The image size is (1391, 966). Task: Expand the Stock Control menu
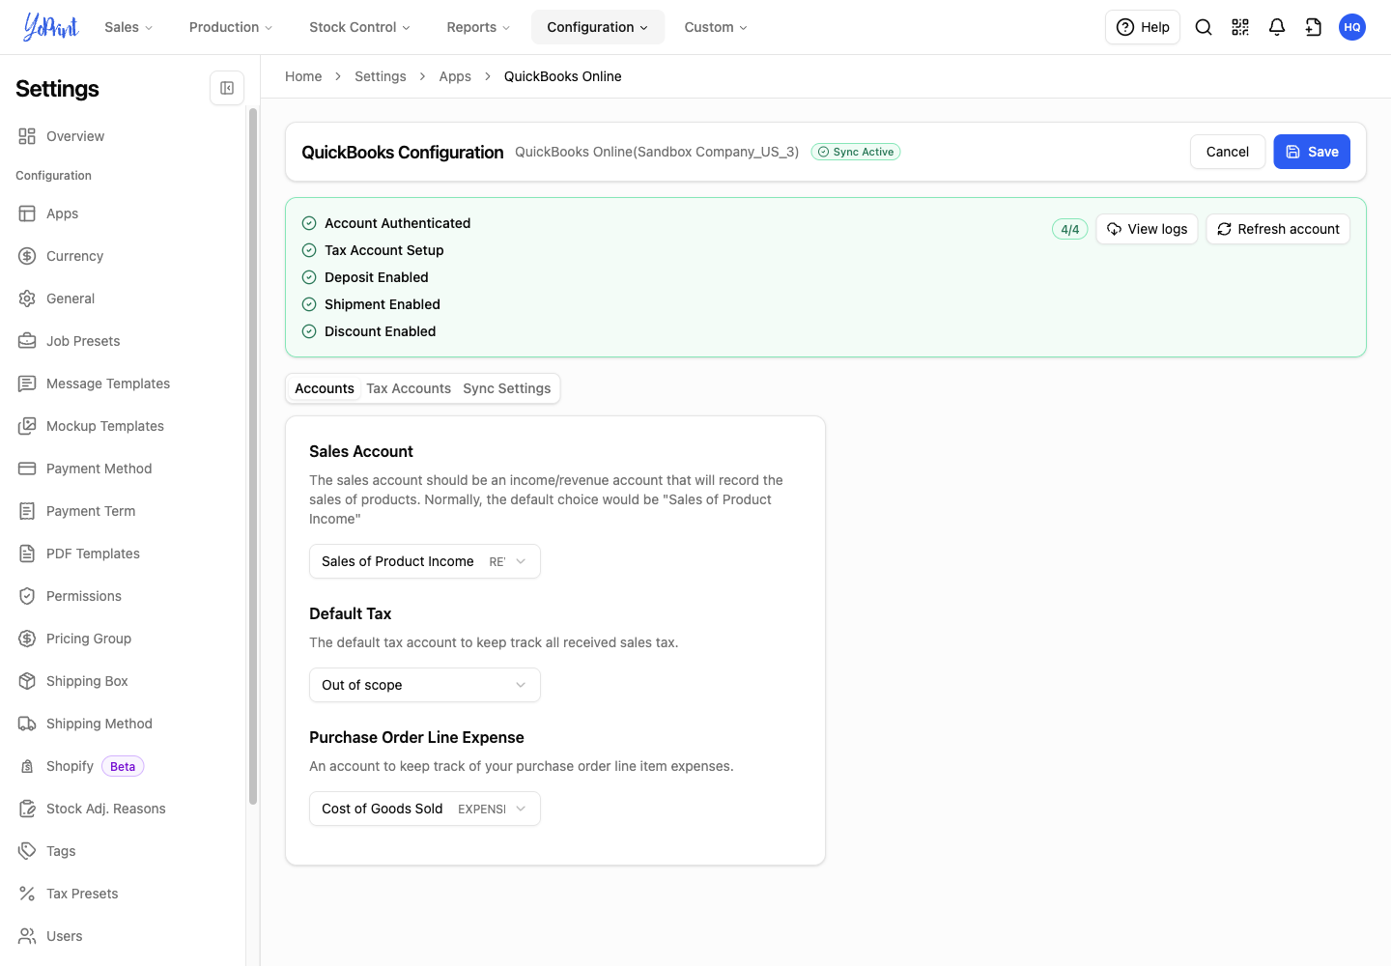coord(359,27)
